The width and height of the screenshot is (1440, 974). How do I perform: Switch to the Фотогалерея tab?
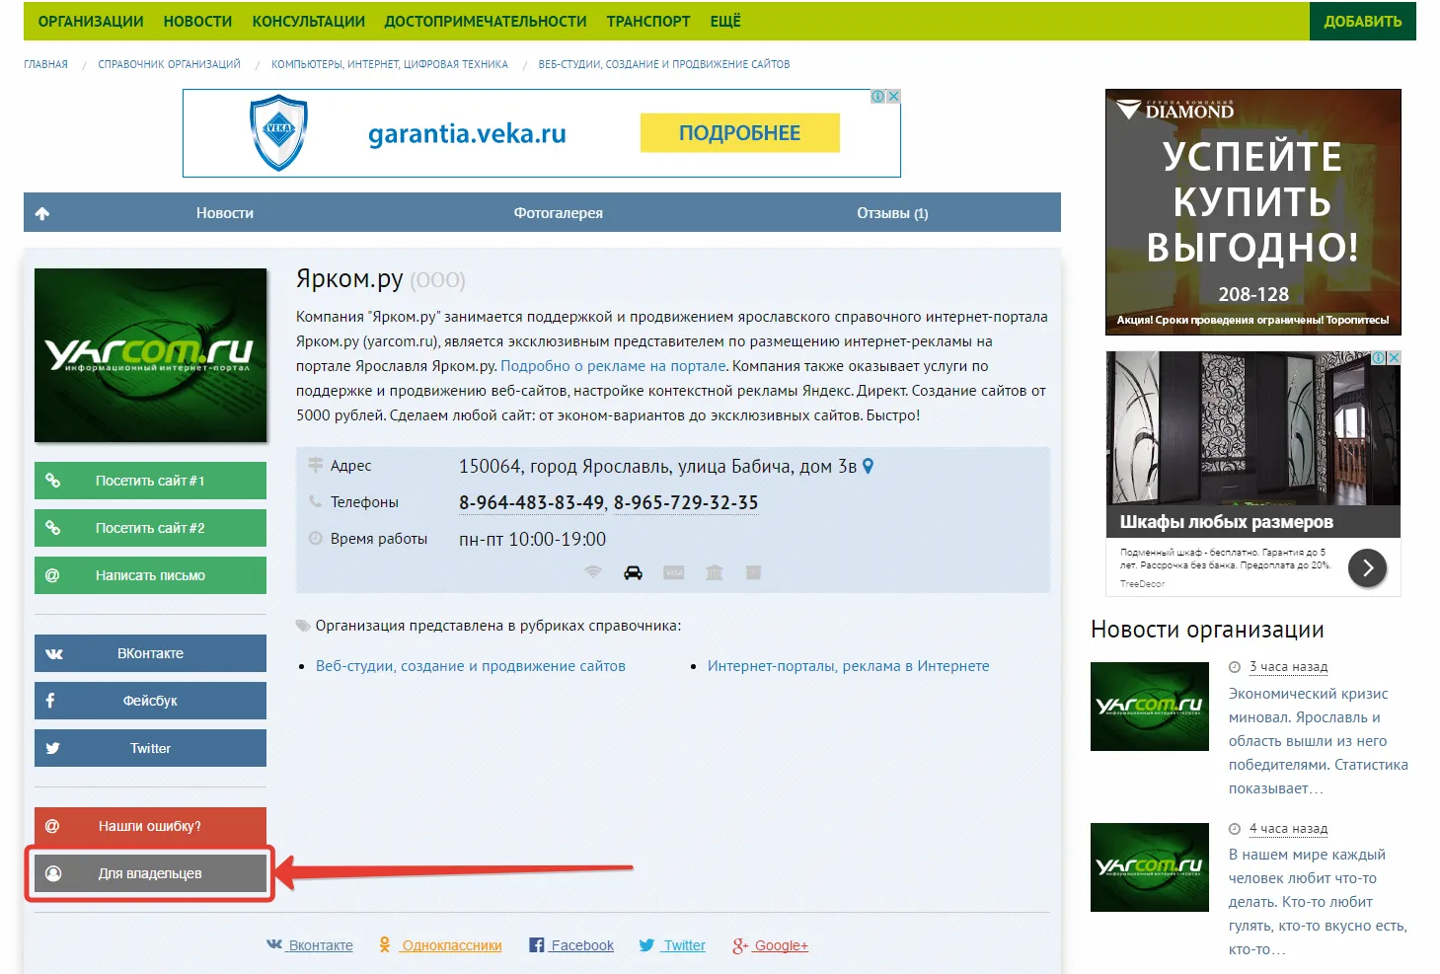[x=558, y=213]
